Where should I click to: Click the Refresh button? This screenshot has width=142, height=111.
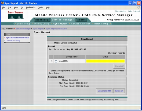pos(119,91)
